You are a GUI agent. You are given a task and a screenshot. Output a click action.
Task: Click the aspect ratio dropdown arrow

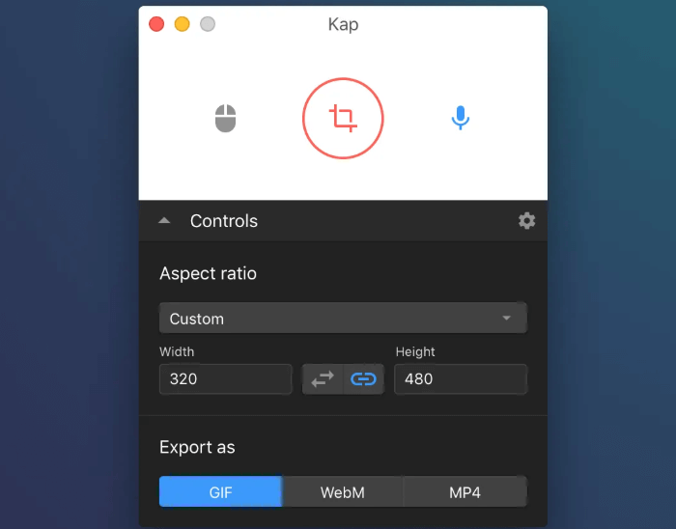coord(507,319)
